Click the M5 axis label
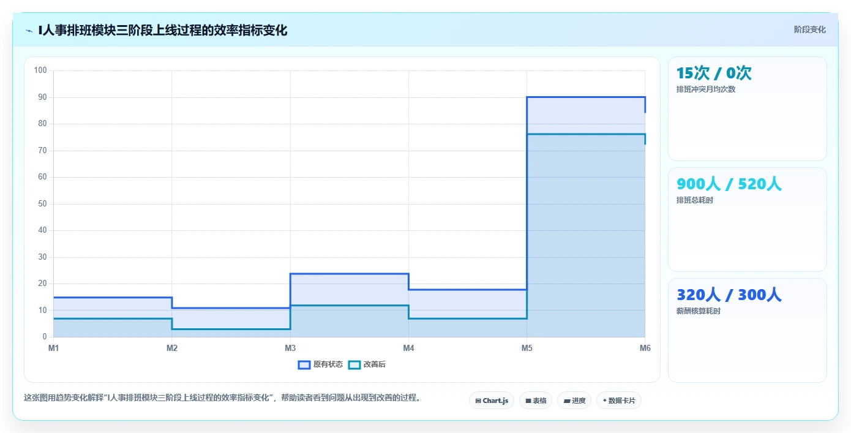This screenshot has width=851, height=433. coord(527,348)
